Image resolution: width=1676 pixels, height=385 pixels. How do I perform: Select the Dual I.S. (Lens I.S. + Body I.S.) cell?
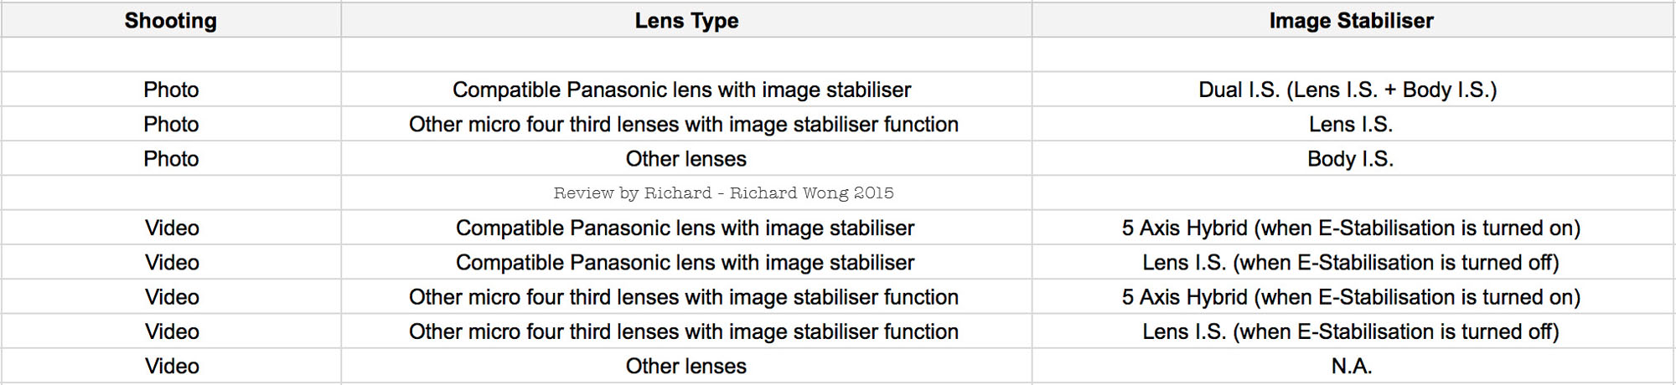point(1348,90)
